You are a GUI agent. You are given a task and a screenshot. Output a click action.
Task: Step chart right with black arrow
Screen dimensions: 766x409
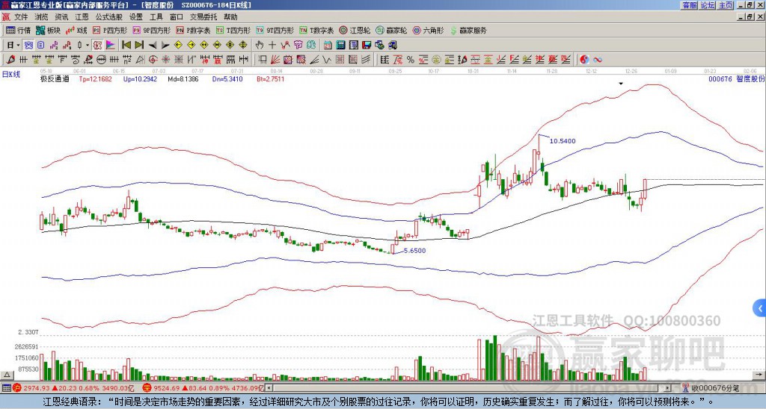pyautogui.click(x=165, y=46)
